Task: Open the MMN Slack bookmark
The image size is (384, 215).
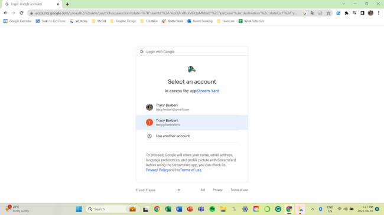Action: 173,21
